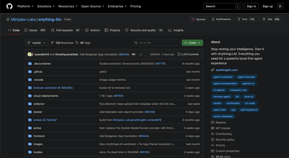
Task: Click the embed submodule folder icon
Action: (x=30, y=120)
